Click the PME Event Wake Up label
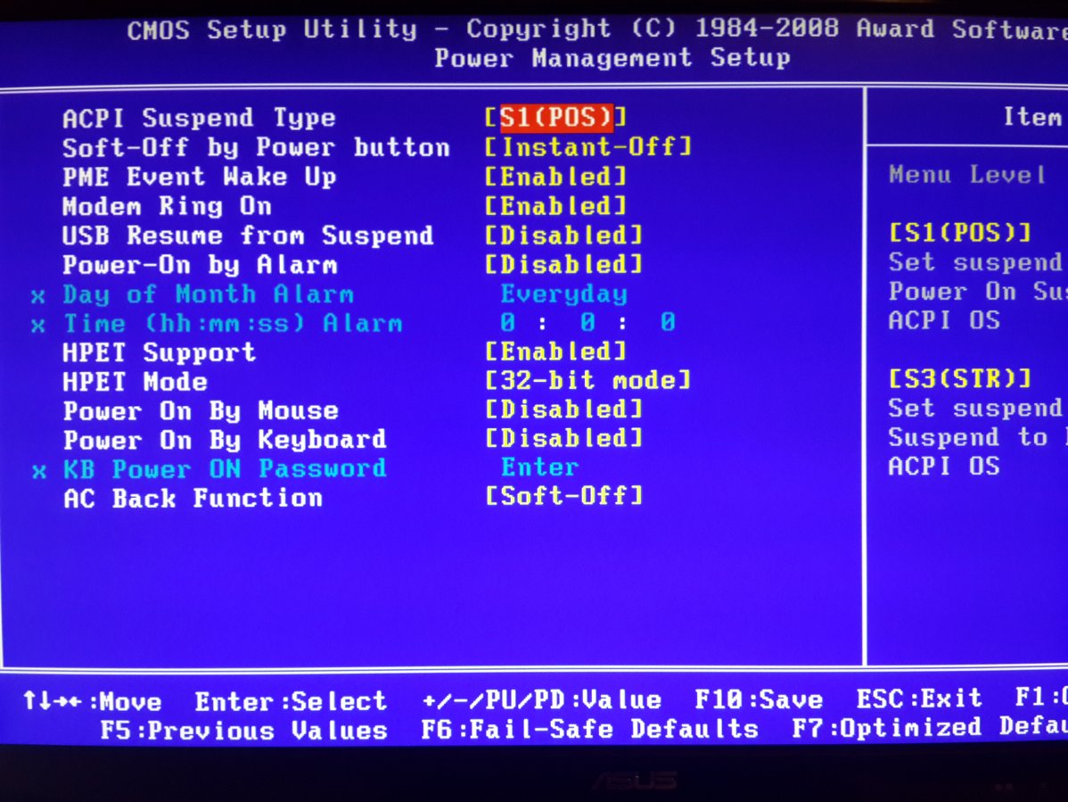Viewport: 1068px width, 802px height. click(199, 178)
